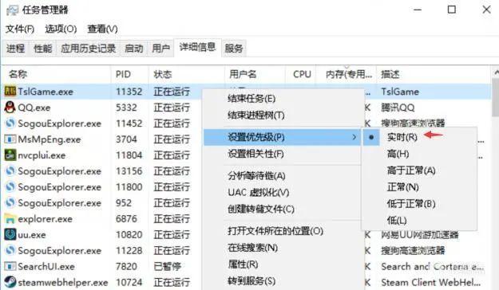The image size is (499, 290).
Task: Choose UAC 虚拟化(V) in context menu
Action: coord(259,193)
